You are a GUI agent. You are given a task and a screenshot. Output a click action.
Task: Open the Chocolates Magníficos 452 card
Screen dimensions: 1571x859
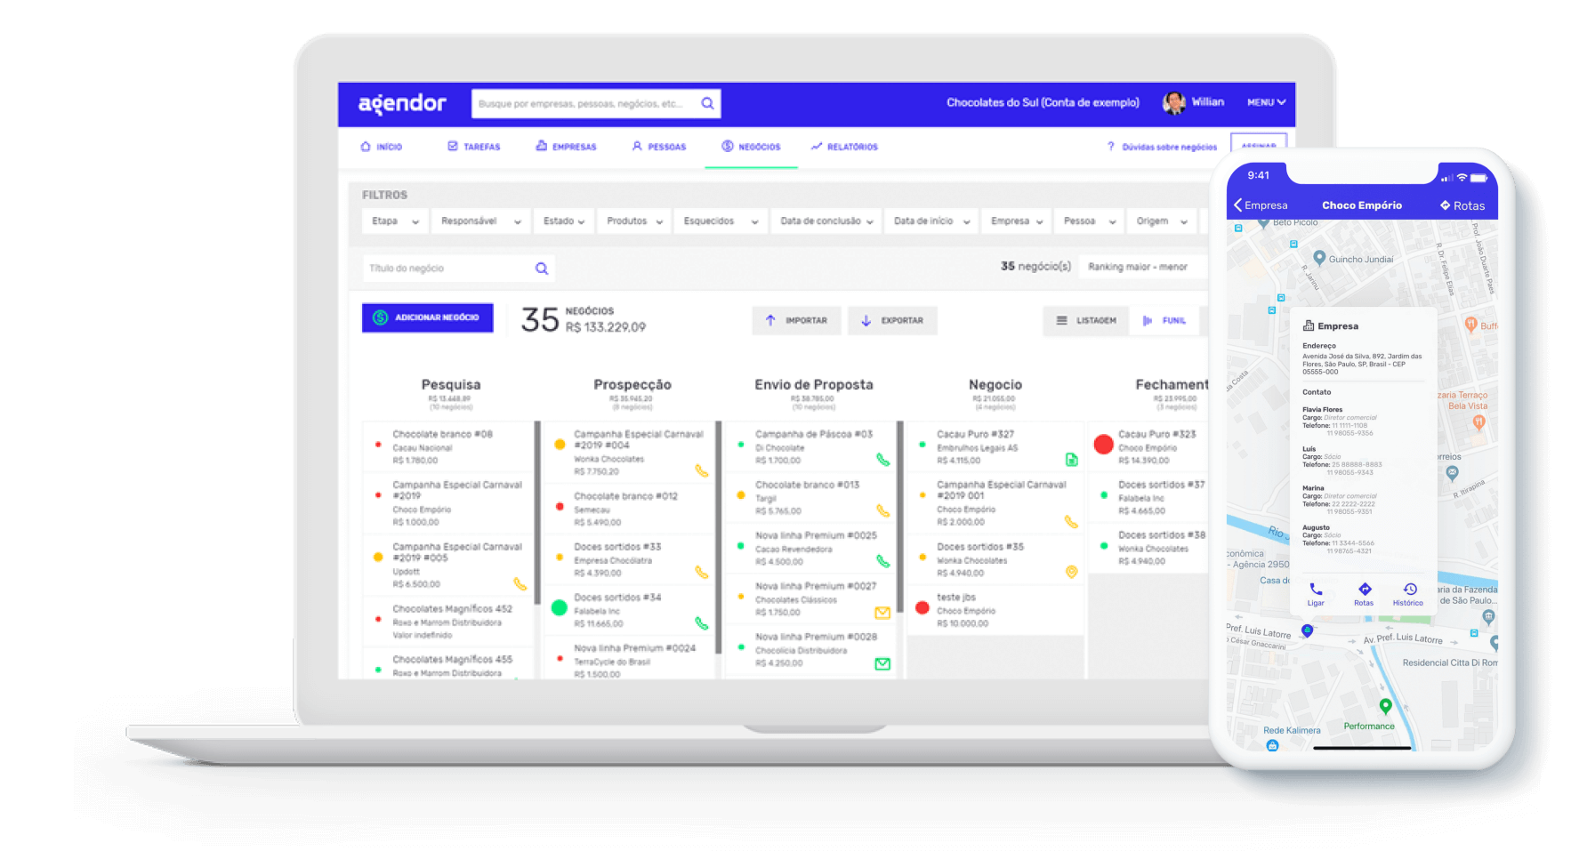[x=447, y=622]
